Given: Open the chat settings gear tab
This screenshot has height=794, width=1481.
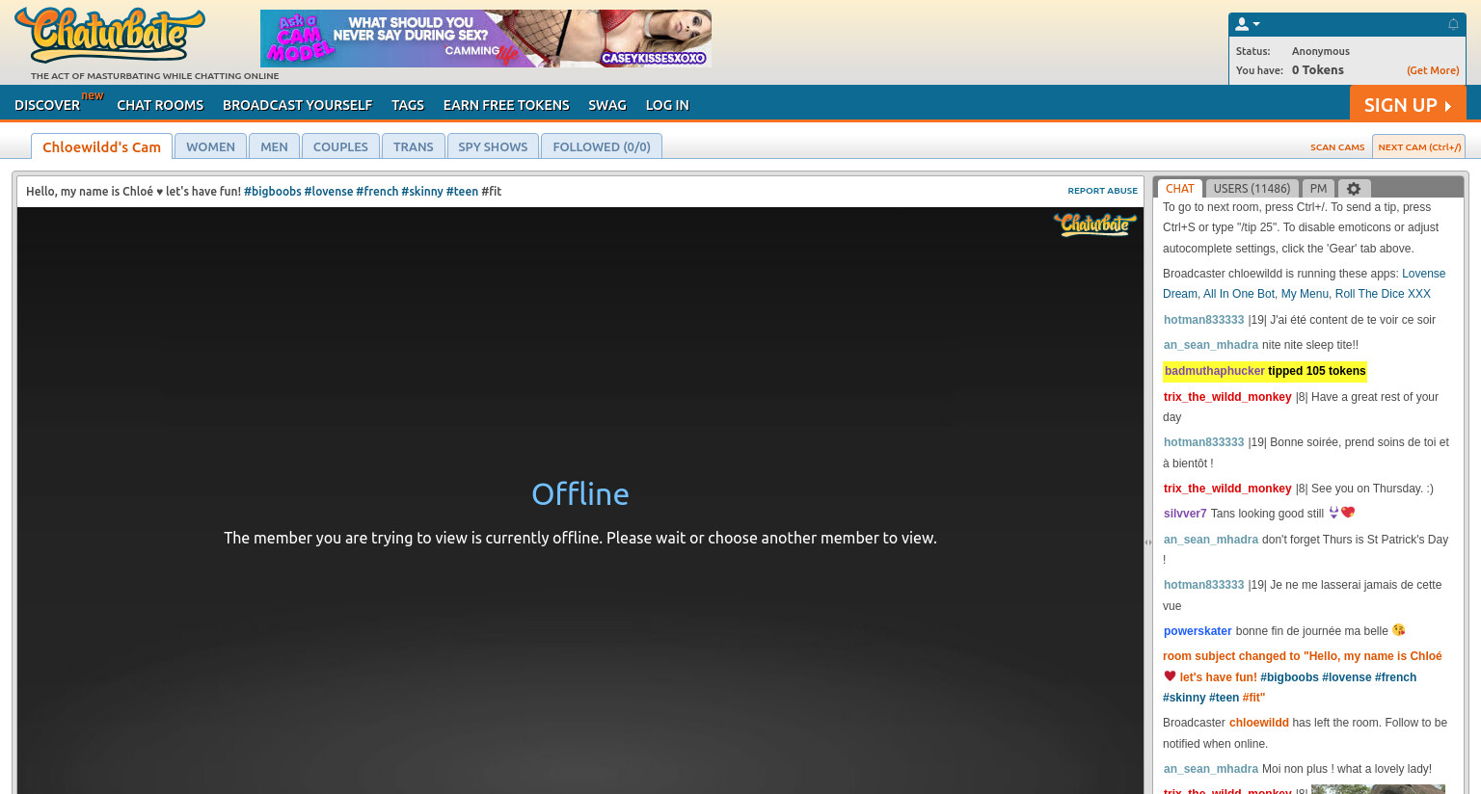Looking at the screenshot, I should [x=1354, y=189].
